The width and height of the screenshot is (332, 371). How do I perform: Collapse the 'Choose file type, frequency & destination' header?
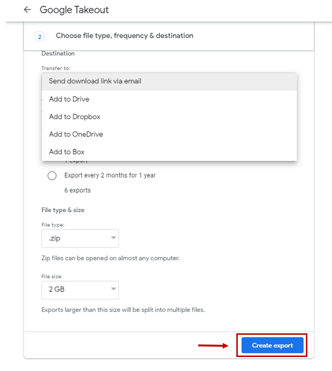click(125, 36)
